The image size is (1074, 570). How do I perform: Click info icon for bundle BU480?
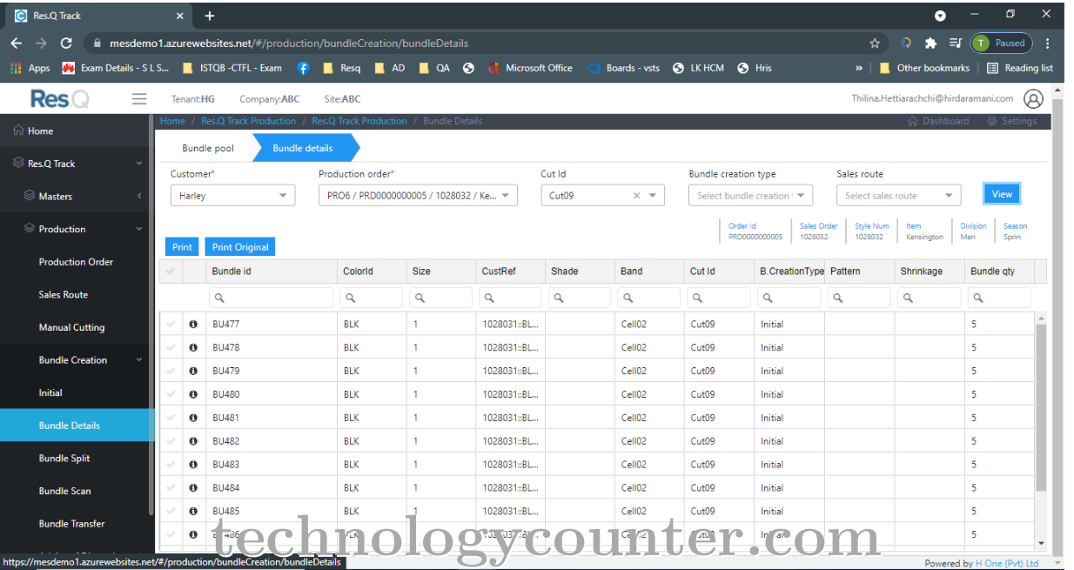(193, 395)
